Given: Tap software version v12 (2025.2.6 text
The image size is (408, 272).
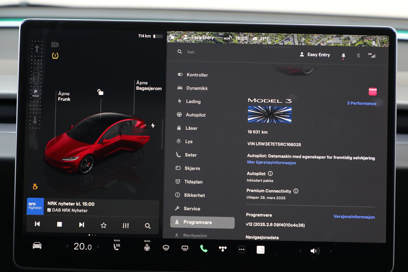Looking at the screenshot, I should coord(275,225).
